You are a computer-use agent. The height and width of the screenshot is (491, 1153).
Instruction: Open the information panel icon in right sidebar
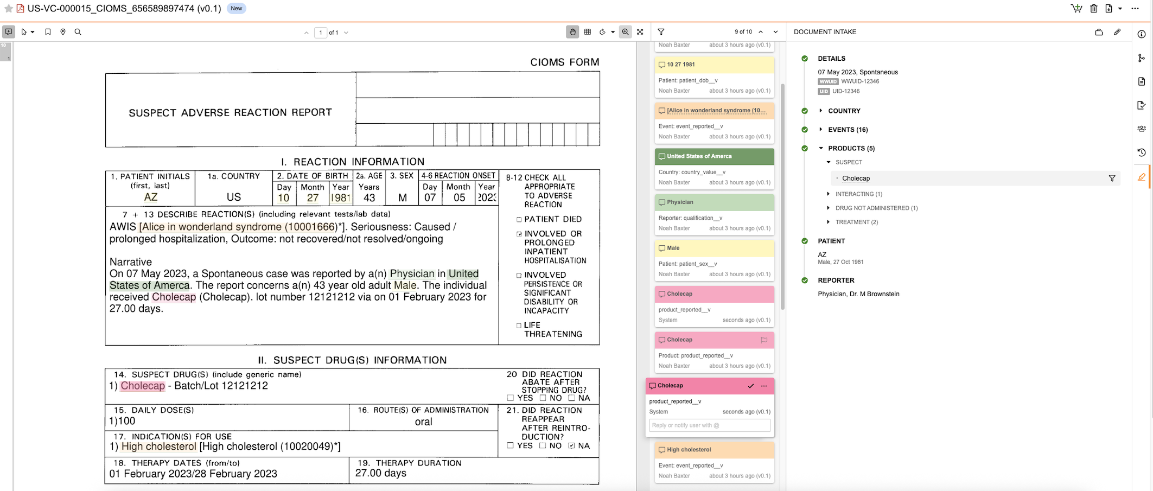pyautogui.click(x=1142, y=34)
